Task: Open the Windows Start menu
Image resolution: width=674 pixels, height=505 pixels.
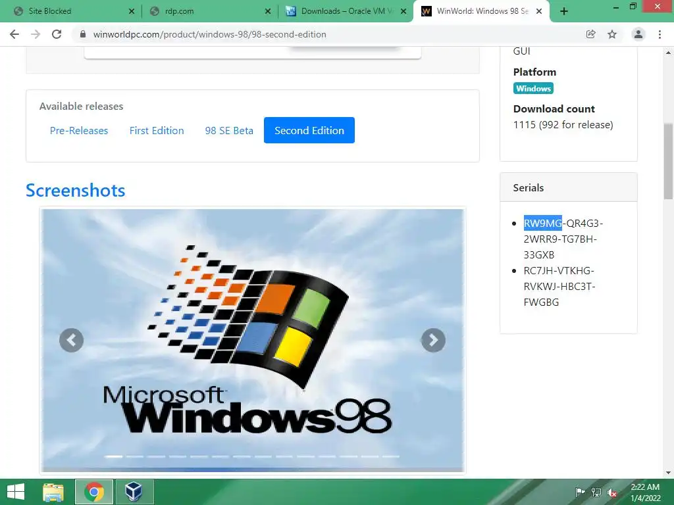Action: tap(16, 492)
